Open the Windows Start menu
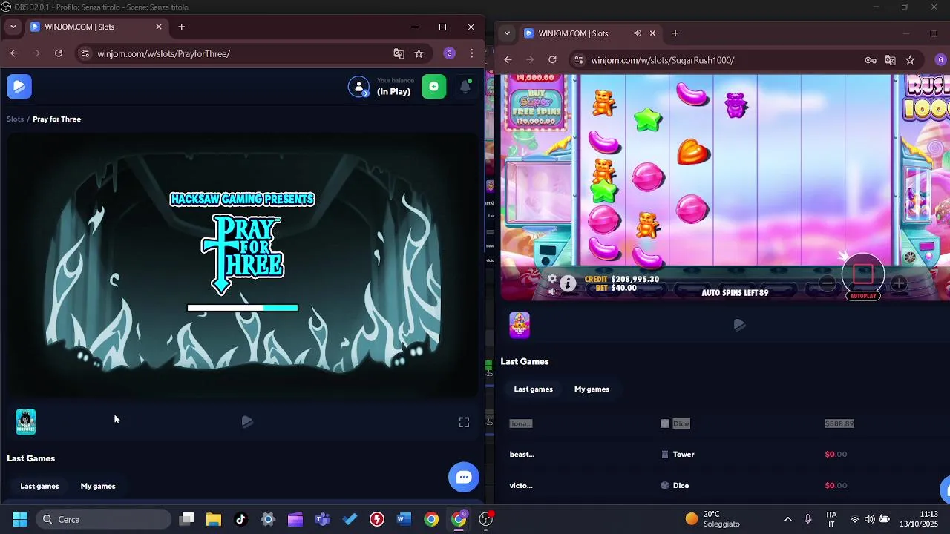This screenshot has height=534, width=950. (x=20, y=519)
